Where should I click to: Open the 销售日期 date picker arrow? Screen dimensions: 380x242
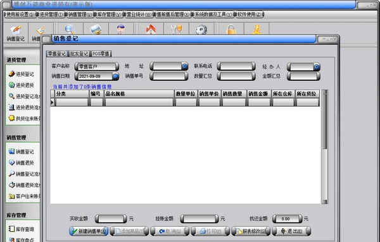(115, 76)
